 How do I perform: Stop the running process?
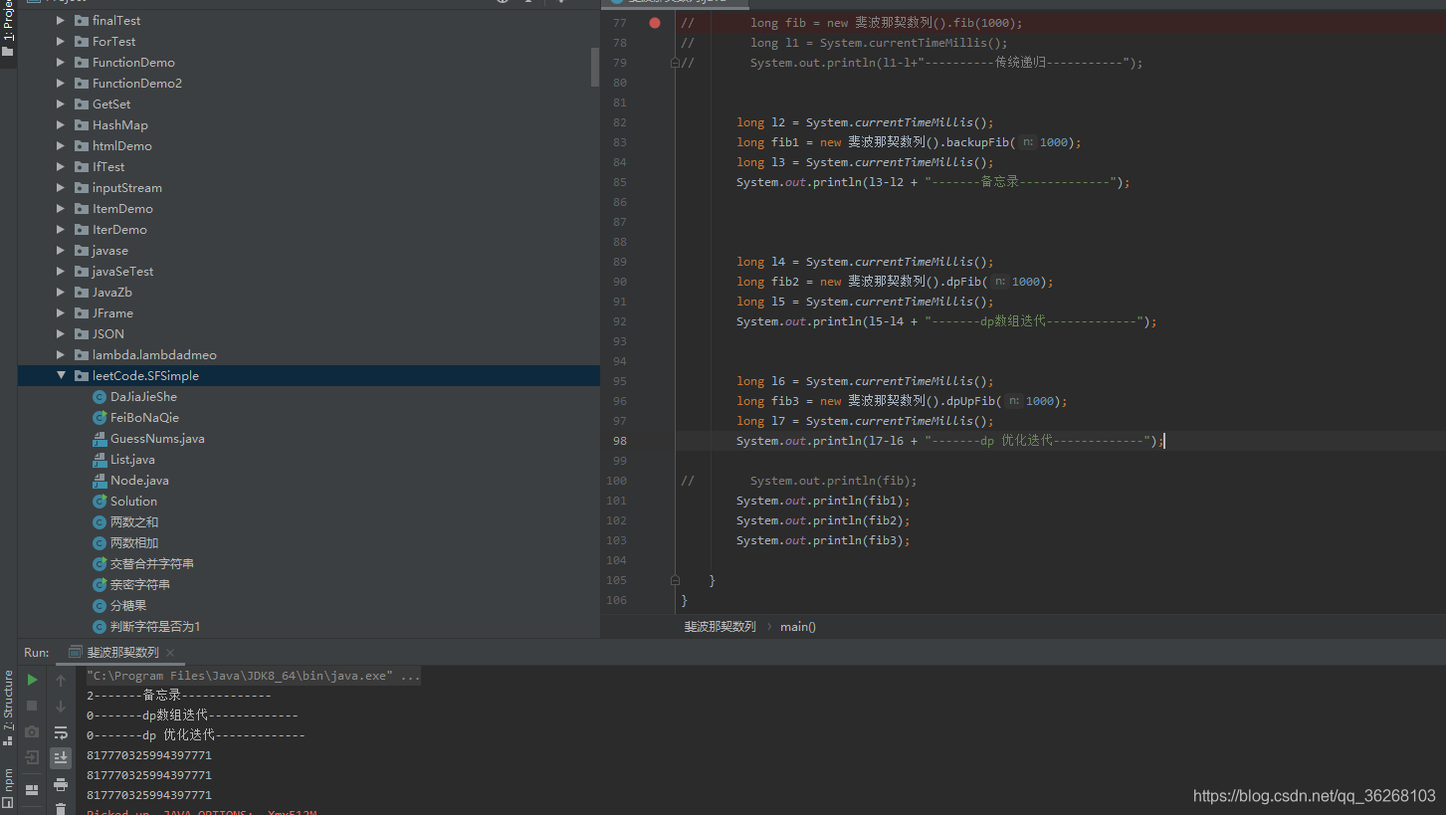coord(32,706)
